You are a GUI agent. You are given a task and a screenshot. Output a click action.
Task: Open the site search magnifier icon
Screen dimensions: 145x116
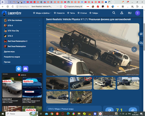pyautogui.click(x=114, y=13)
